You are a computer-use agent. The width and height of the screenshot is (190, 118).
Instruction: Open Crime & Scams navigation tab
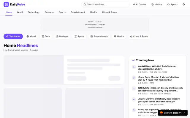[110, 12]
